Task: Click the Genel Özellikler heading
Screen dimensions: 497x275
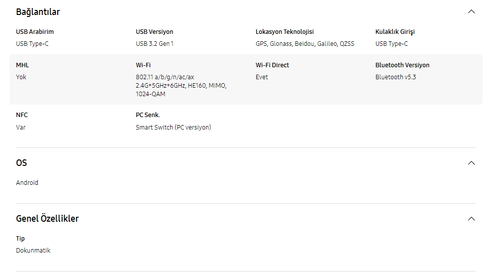Action: (x=47, y=219)
